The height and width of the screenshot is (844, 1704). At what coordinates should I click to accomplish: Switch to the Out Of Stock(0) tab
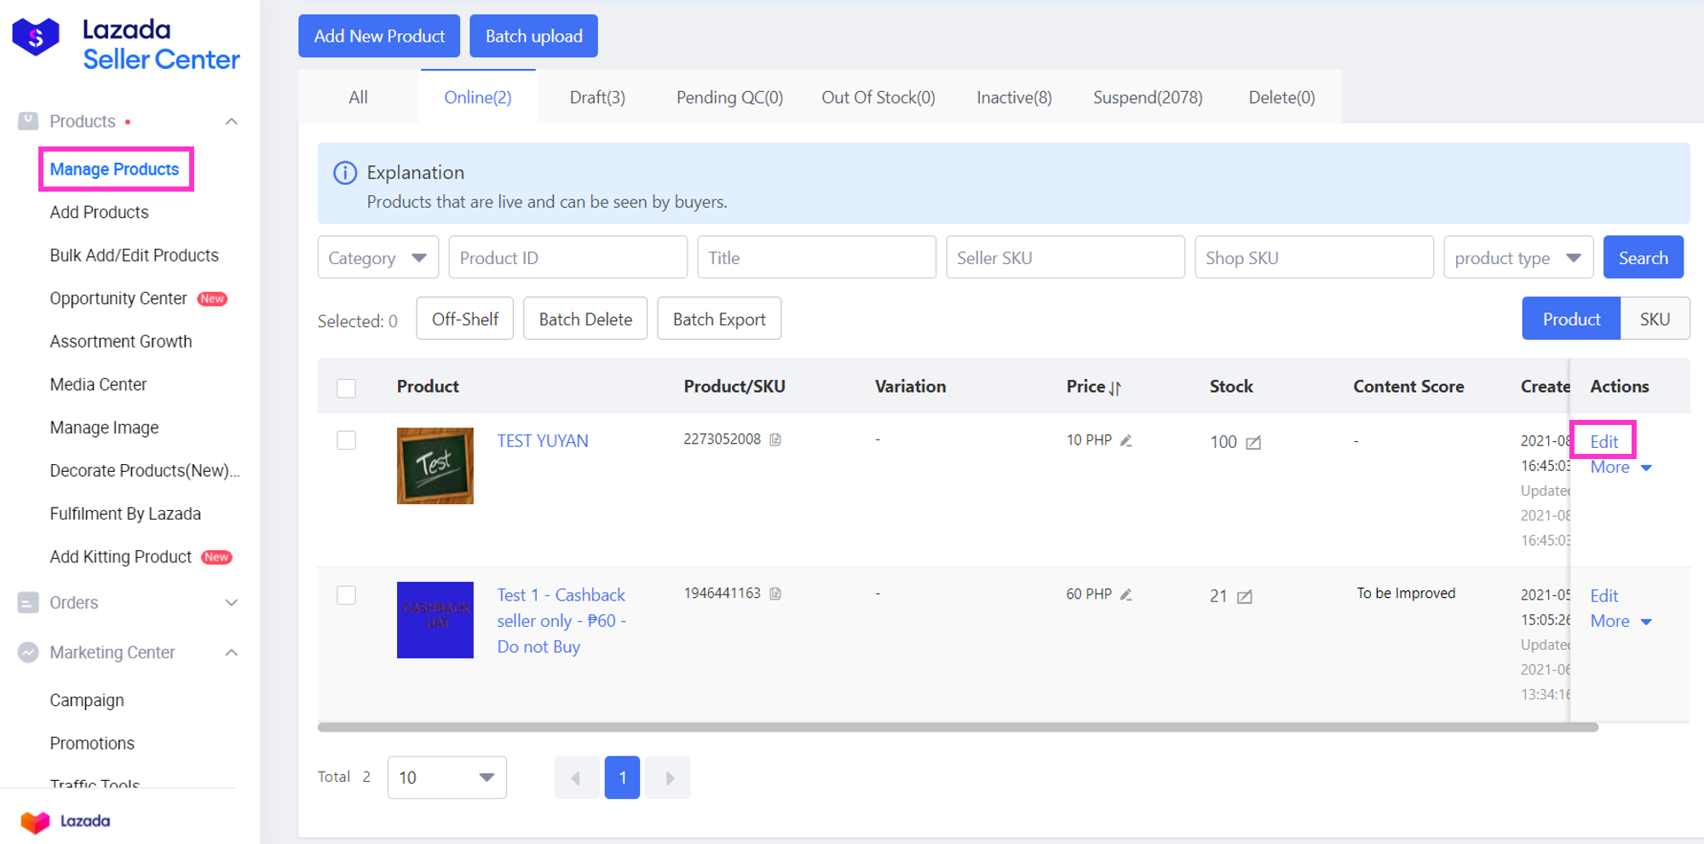tap(878, 97)
